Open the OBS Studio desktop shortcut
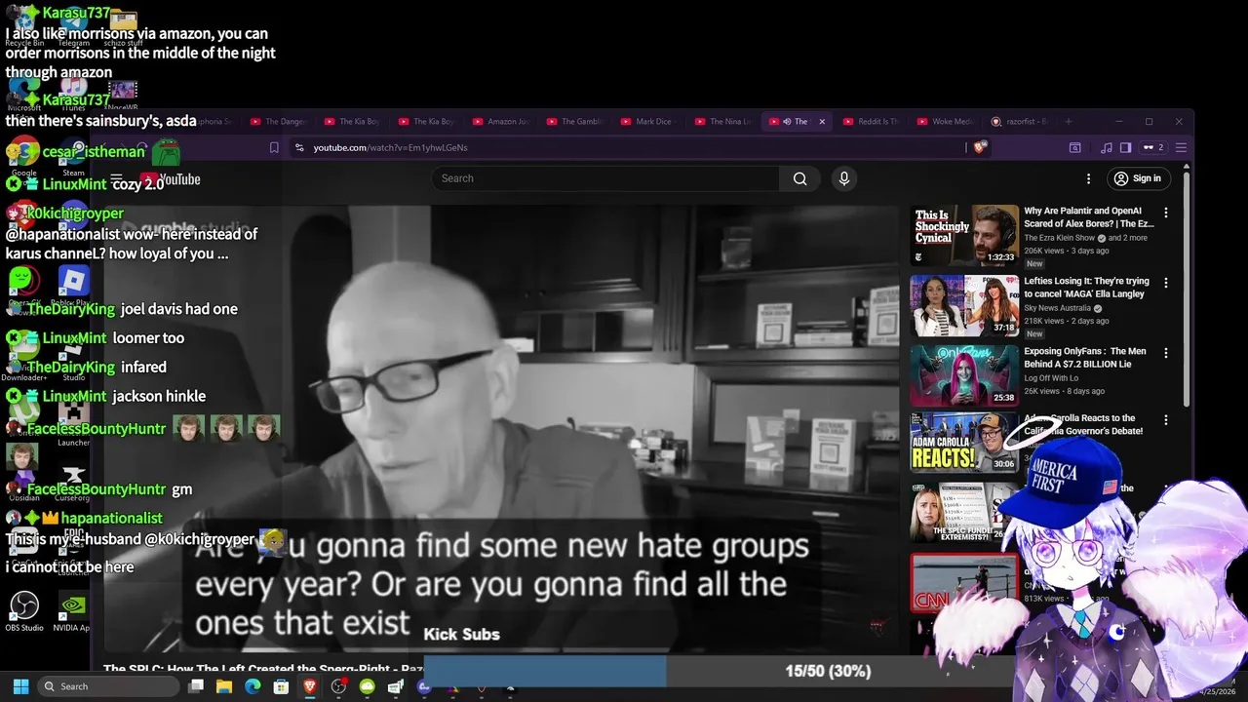Image resolution: width=1248 pixels, height=702 pixels. [x=24, y=611]
